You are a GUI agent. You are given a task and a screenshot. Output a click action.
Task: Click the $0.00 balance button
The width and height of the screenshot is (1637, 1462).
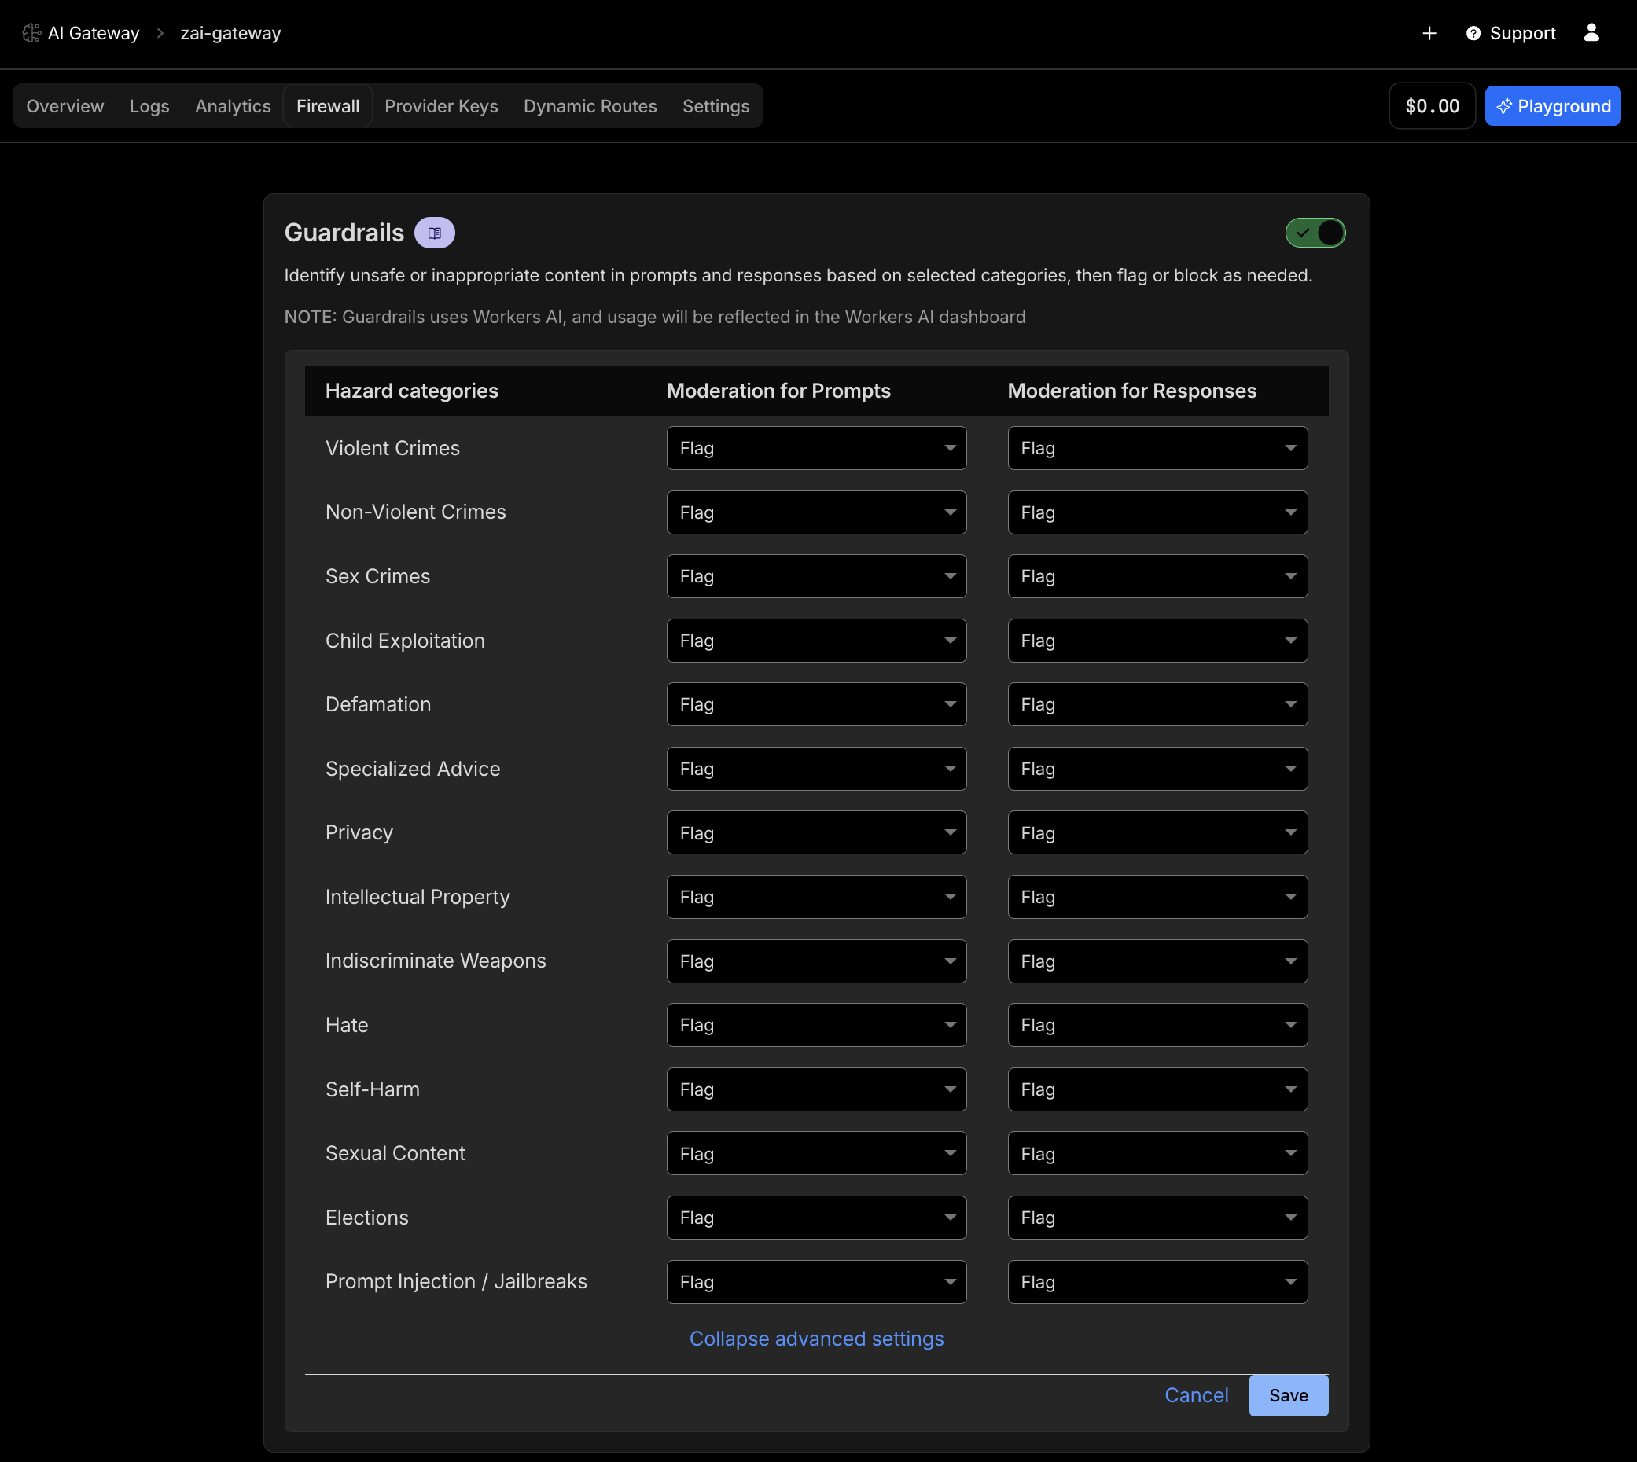[1432, 106]
